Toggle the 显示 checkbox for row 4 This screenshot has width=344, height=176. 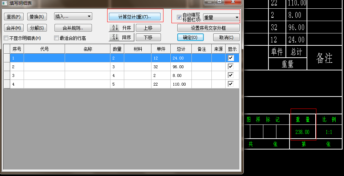point(231,84)
